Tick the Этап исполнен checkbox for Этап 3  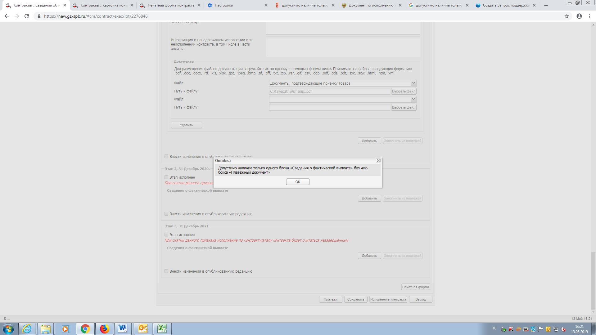(166, 235)
